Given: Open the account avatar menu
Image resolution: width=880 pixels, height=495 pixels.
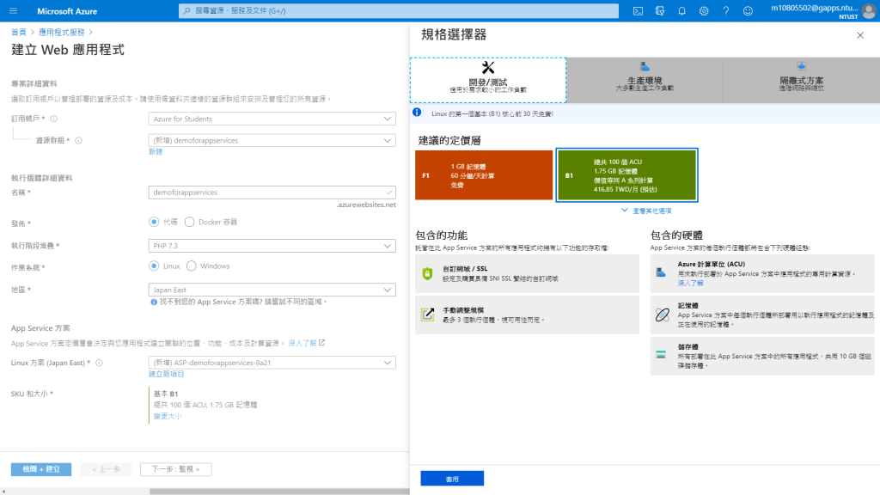Looking at the screenshot, I should pyautogui.click(x=869, y=11).
